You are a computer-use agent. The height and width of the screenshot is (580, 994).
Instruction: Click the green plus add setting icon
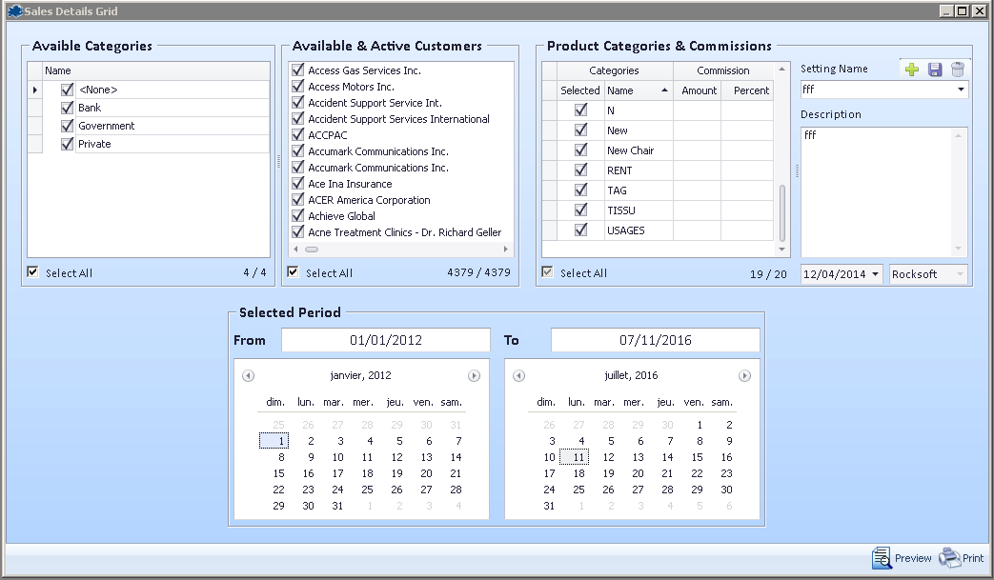[x=912, y=70]
